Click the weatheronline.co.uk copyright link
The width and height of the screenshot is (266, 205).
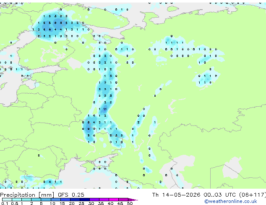click(x=231, y=201)
